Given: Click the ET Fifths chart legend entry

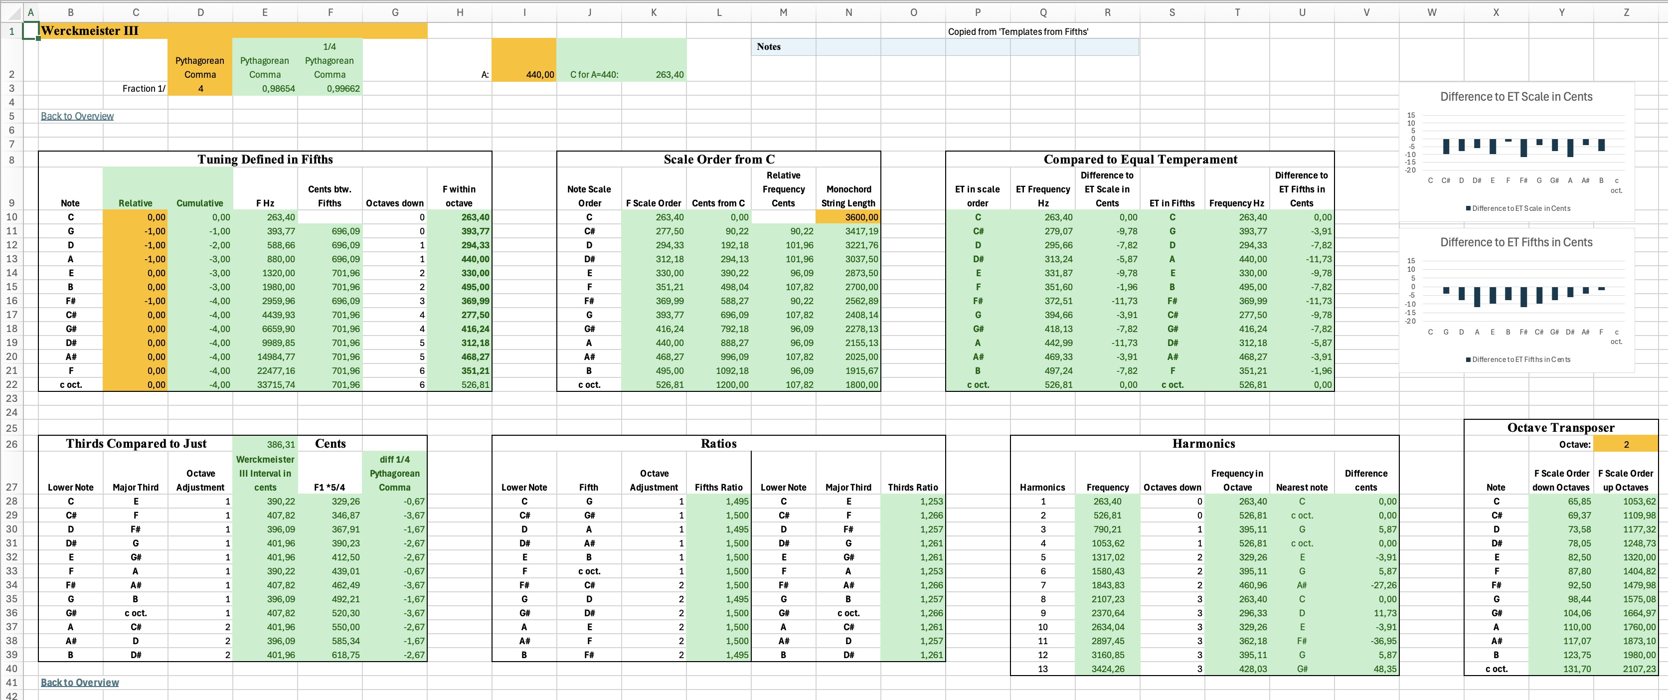Looking at the screenshot, I should [x=1518, y=359].
